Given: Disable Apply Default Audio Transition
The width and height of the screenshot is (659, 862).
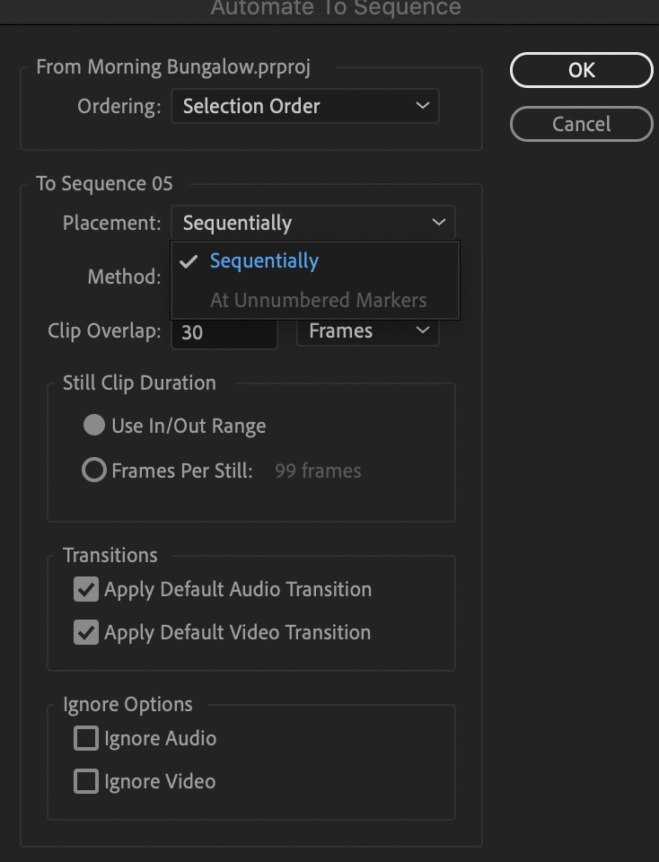Looking at the screenshot, I should pos(86,589).
